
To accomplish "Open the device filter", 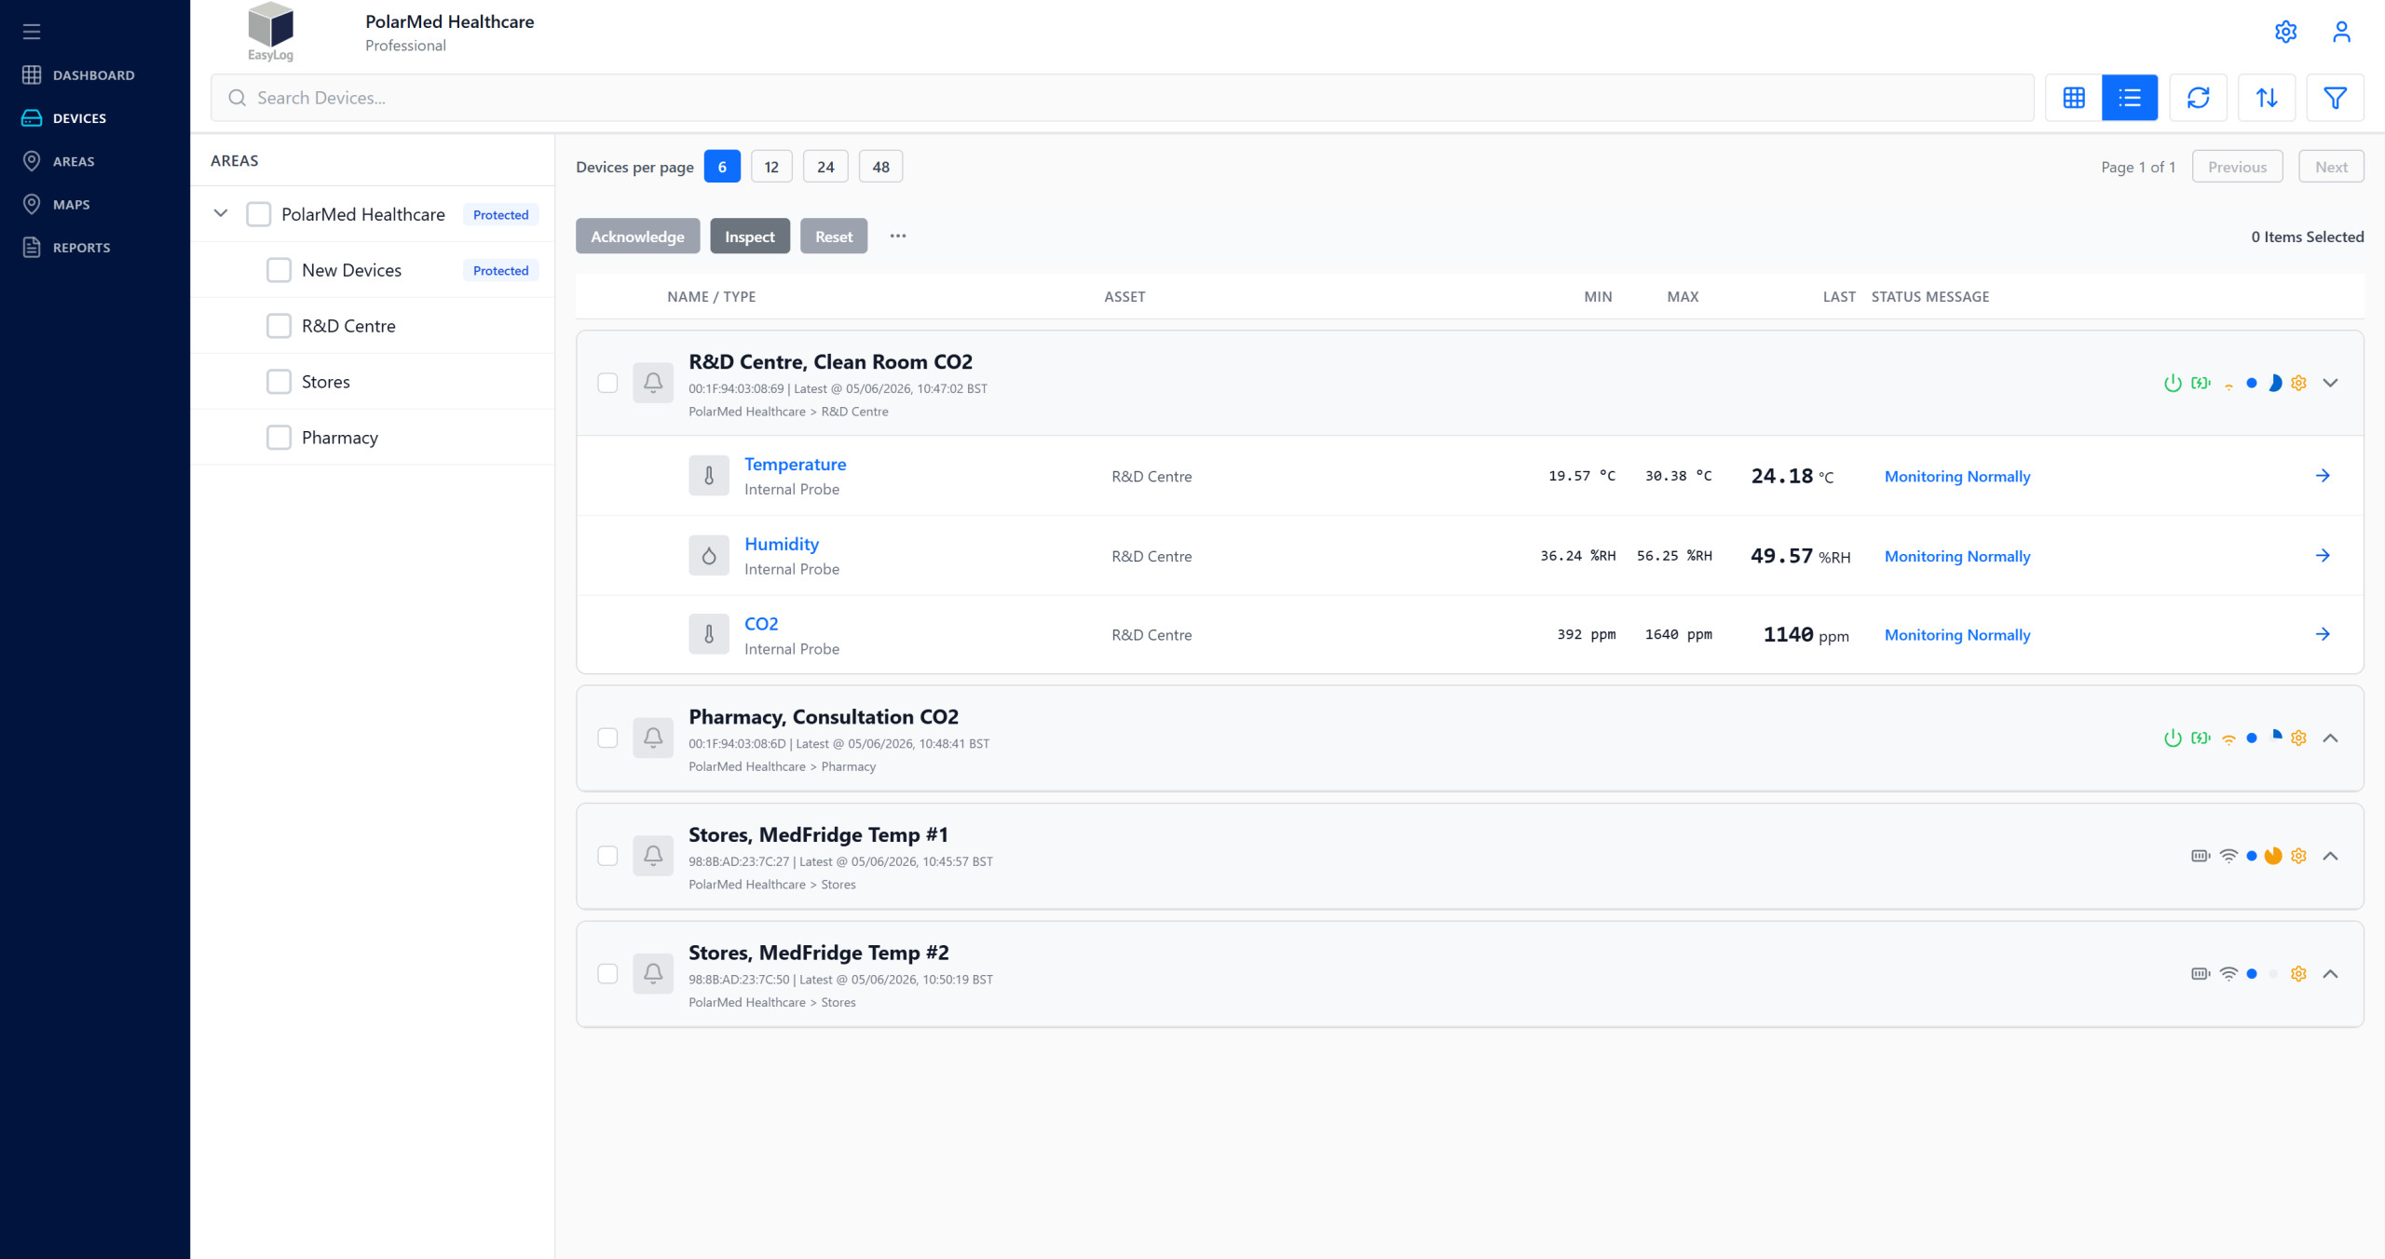I will point(2335,98).
